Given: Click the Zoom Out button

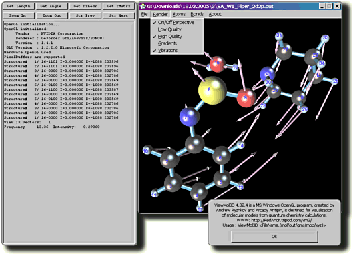Looking at the screenshot, I should 52,15.
